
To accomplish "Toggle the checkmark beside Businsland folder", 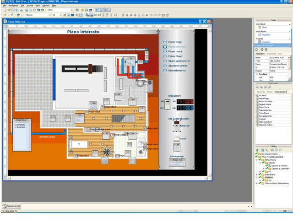I will click(260, 174).
